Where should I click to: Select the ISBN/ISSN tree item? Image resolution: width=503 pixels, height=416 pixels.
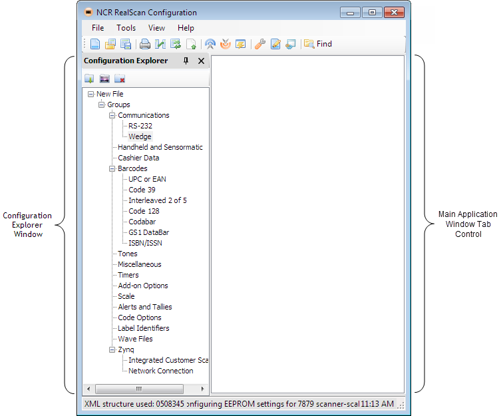coord(145,243)
